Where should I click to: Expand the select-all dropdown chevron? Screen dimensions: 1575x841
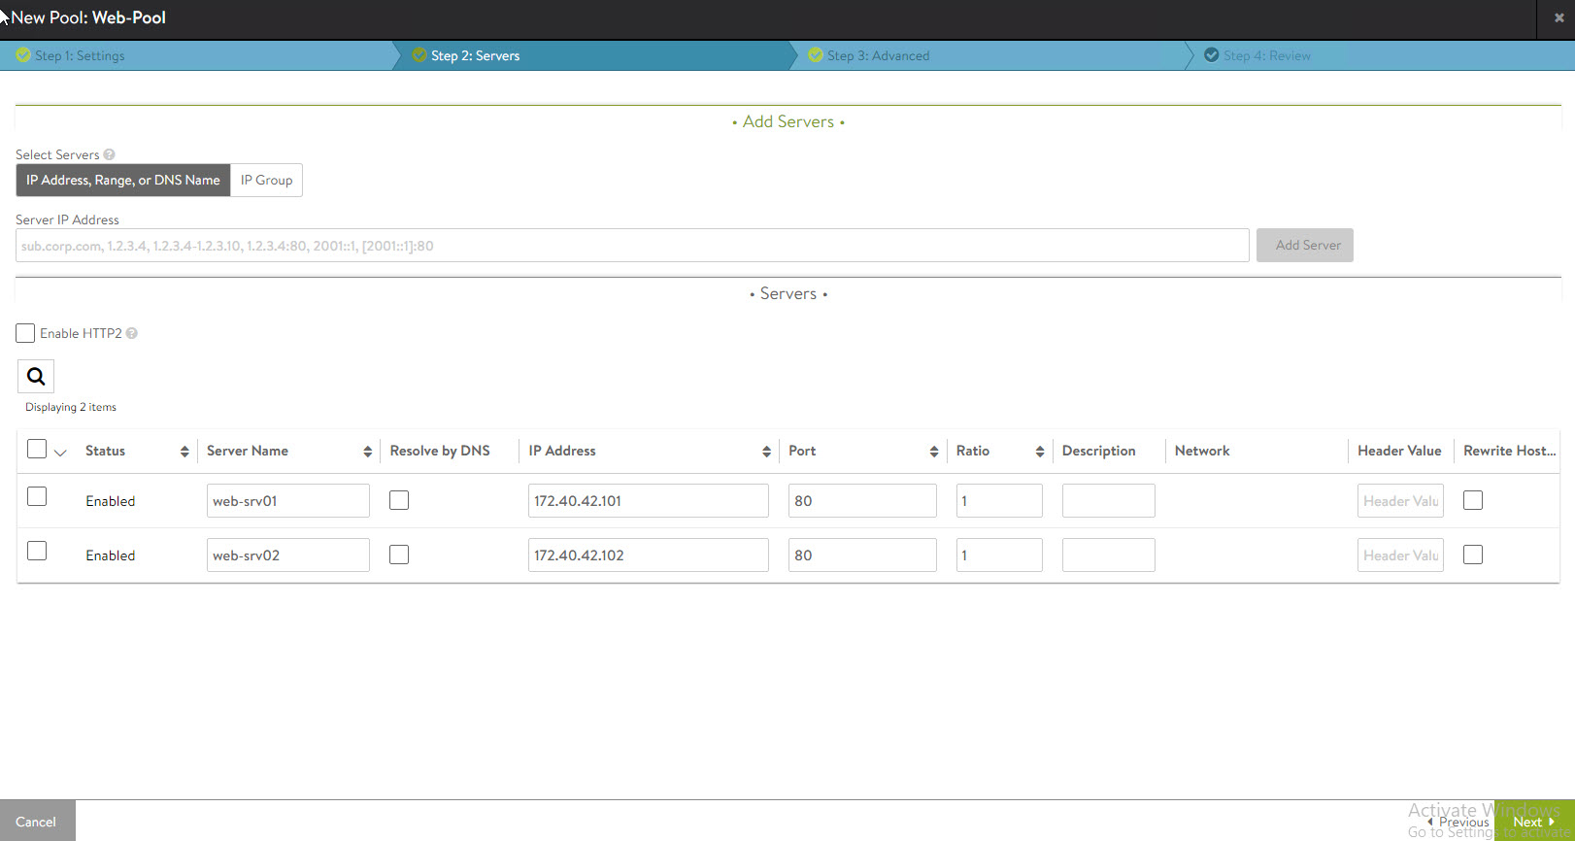pyautogui.click(x=60, y=453)
